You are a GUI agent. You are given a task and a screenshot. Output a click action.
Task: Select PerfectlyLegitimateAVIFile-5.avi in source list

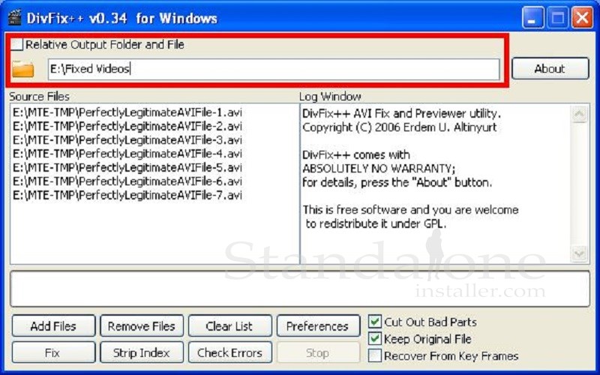pos(127,167)
